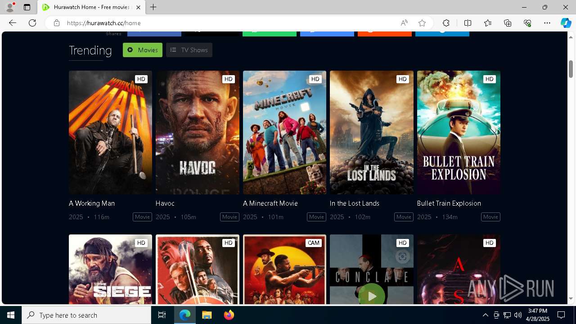576x324 pixels.
Task: Open In the Lost Lands poster
Action: pos(372,132)
